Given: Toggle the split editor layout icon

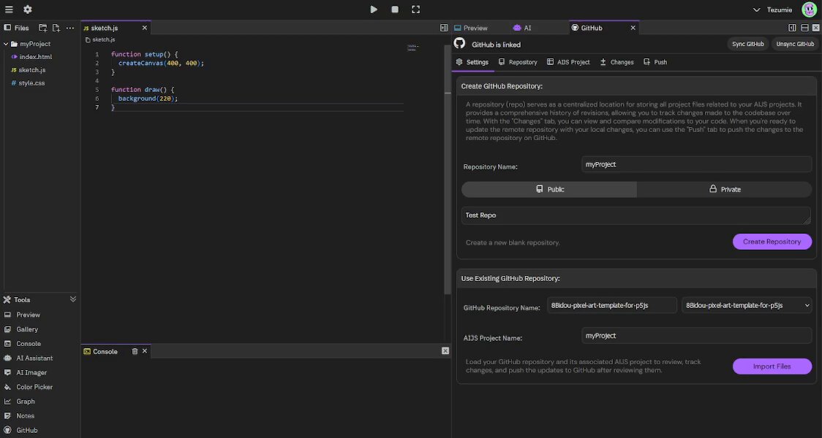Looking at the screenshot, I should click(x=444, y=28).
